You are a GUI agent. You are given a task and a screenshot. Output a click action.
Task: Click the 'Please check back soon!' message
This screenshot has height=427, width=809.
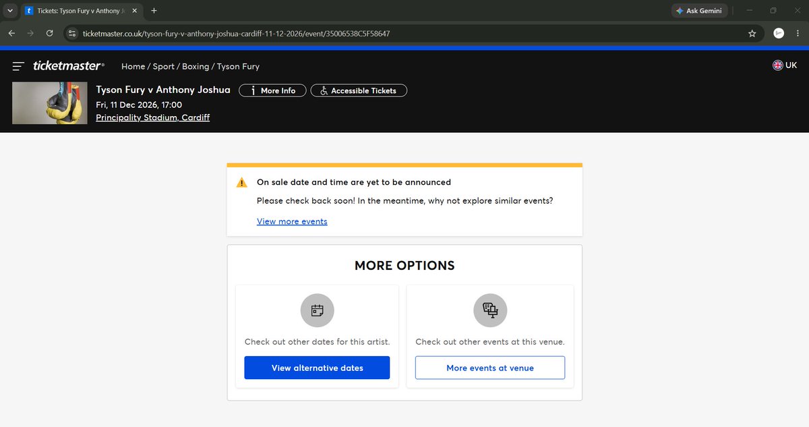[x=405, y=201]
